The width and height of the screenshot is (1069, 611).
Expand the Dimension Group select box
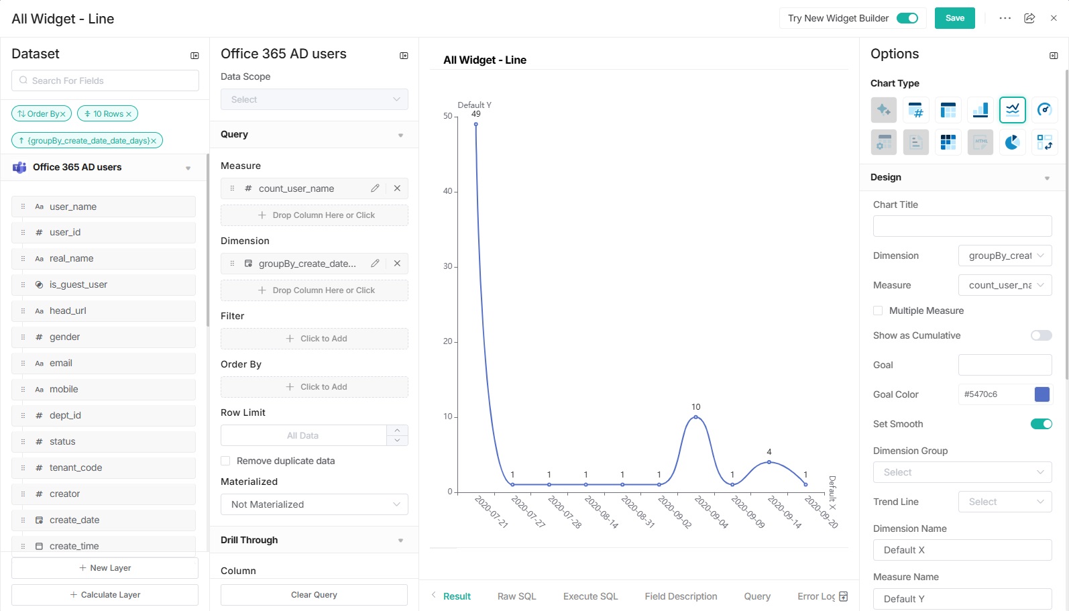pos(962,472)
